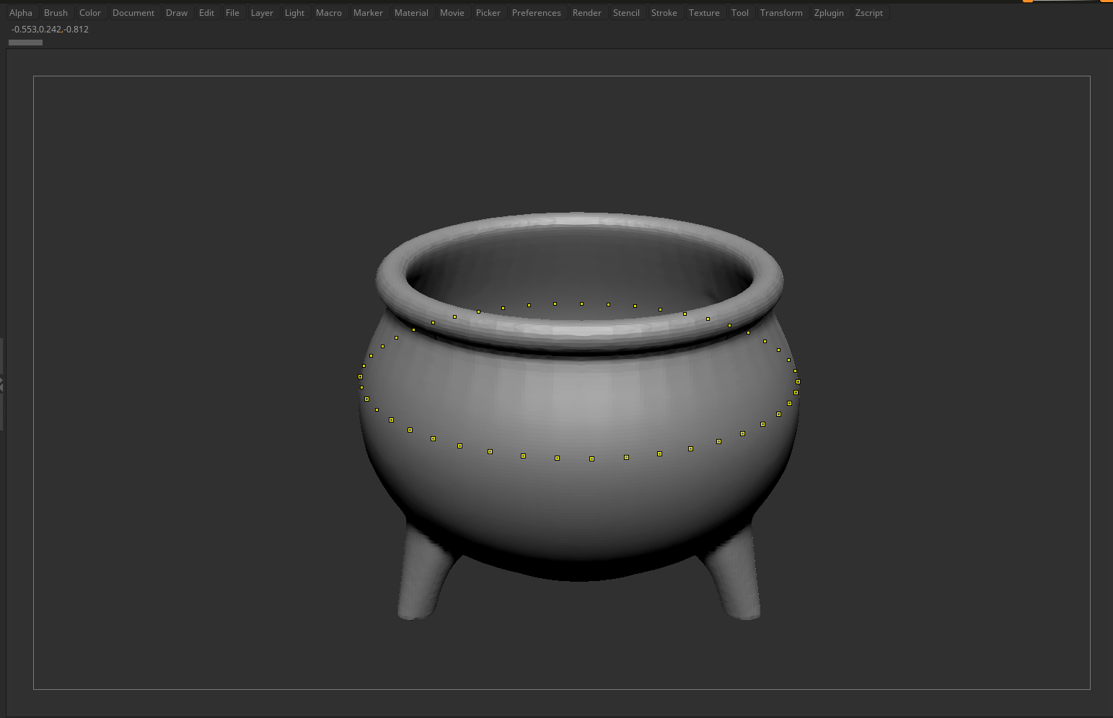Open the Preferences menu
Viewport: 1113px width, 718px height.
(537, 13)
